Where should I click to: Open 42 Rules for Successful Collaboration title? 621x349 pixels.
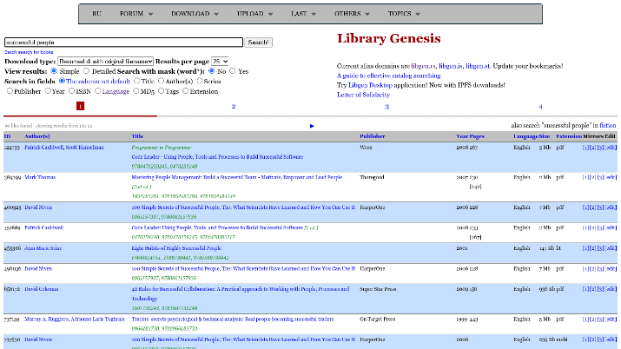[x=241, y=293]
